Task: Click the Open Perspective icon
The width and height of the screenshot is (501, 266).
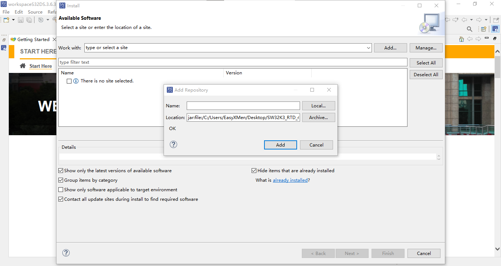Action: [x=483, y=29]
